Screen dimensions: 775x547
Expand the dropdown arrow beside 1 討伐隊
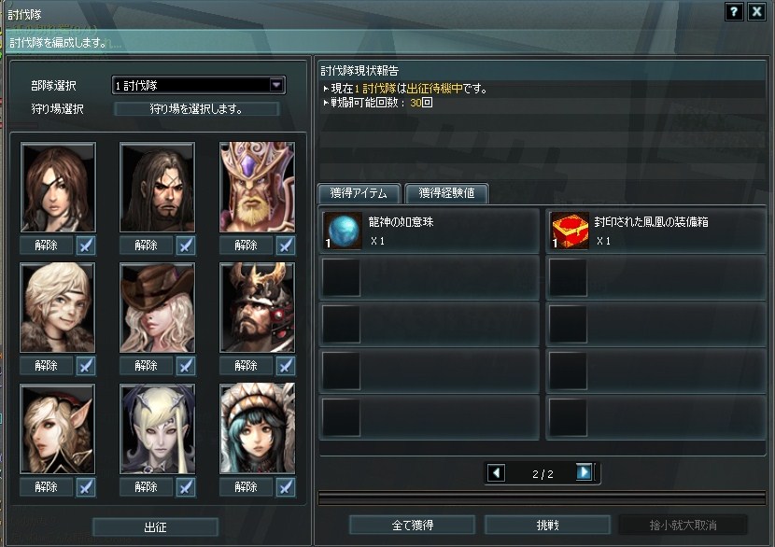pyautogui.click(x=276, y=85)
